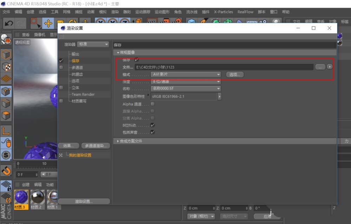Open the 文件 menu in main menu bar
The image size is (351, 224).
pyautogui.click(x=6, y=12)
